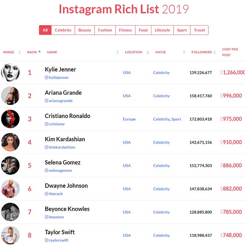
Task: Click Instagram icon beside therock handle
Action: coord(46,194)
